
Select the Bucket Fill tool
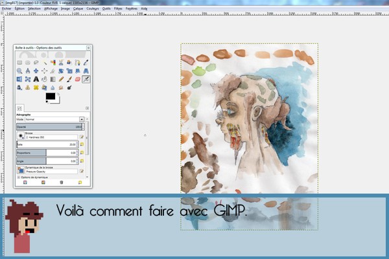pyautogui.click(x=44, y=79)
